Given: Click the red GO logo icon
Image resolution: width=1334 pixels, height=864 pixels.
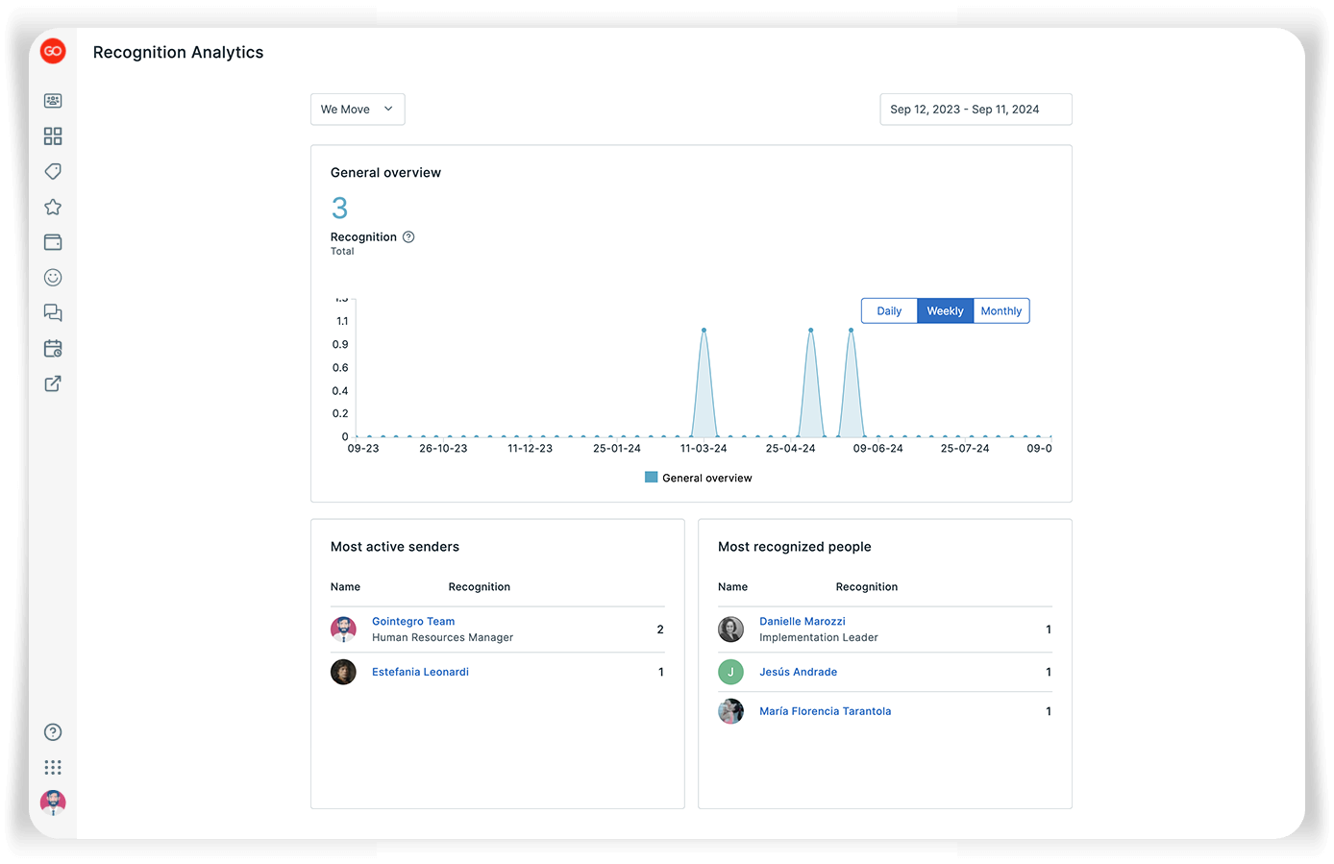Looking at the screenshot, I should tap(53, 51).
